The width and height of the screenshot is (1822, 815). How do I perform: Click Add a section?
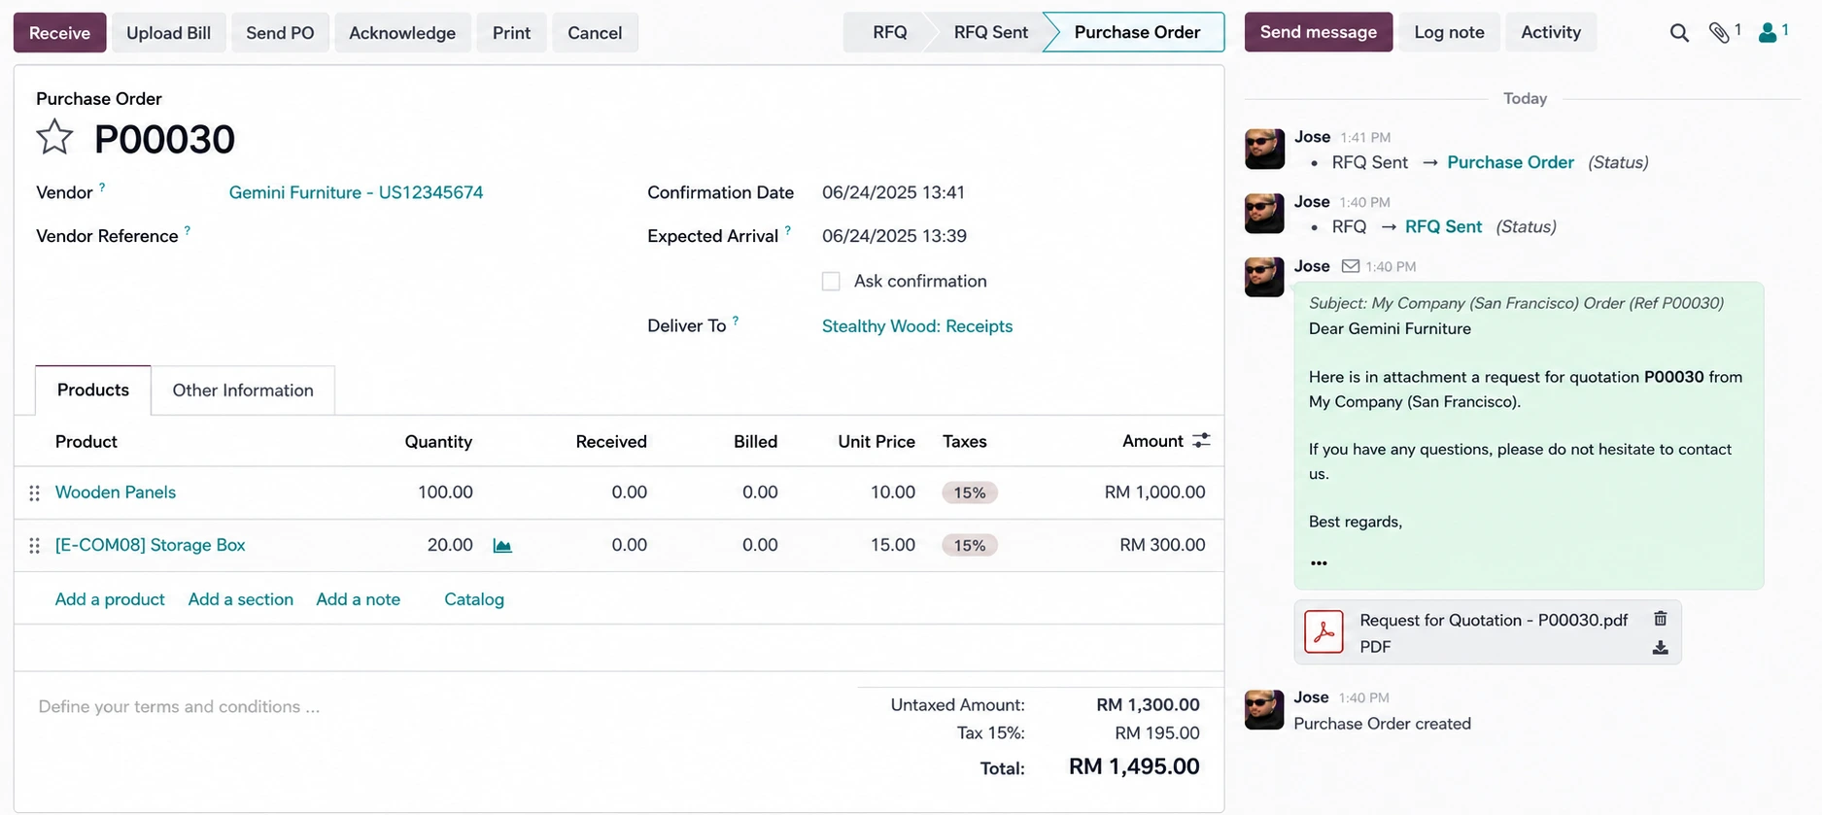[x=241, y=599]
